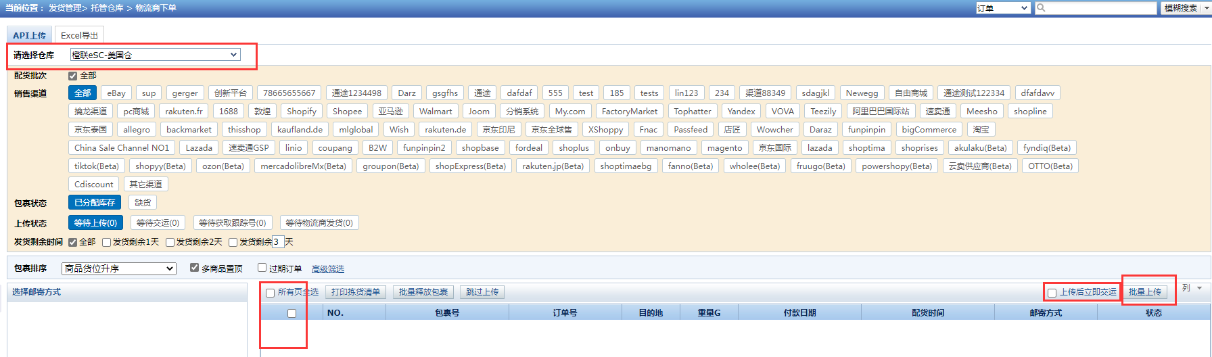Check the custom 发货剩余 days checkbox
This screenshot has width=1212, height=357.
pyautogui.click(x=233, y=242)
